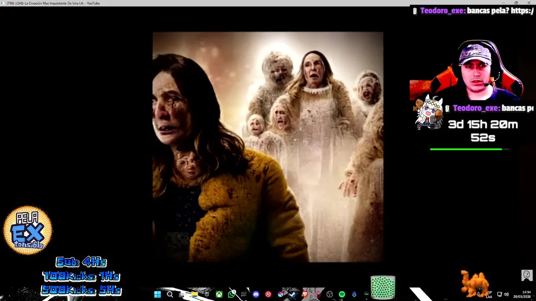
Task: Open taskbar Search magnifier
Action: pos(170,294)
